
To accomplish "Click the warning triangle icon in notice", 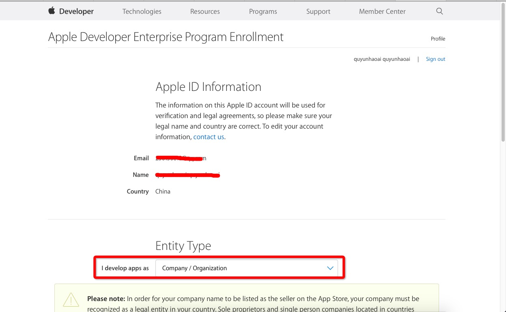I will click(x=71, y=300).
